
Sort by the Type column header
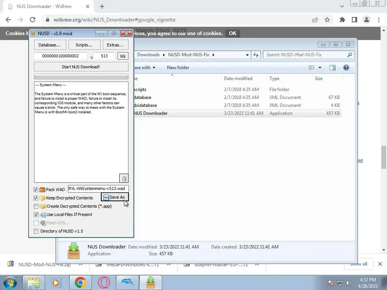[274, 79]
